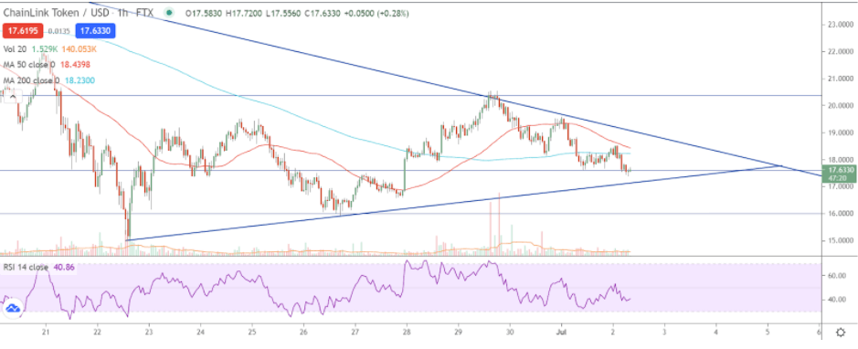Click the green market status dot
The height and width of the screenshot is (349, 858).
click(x=170, y=13)
